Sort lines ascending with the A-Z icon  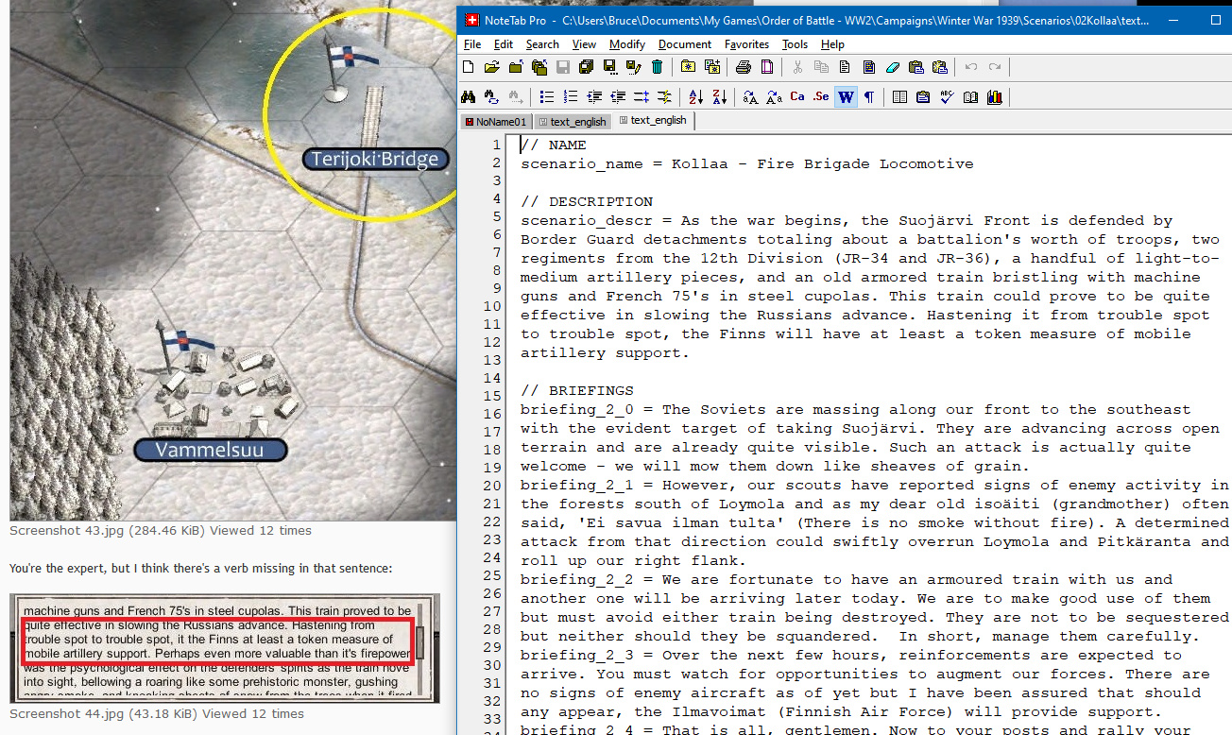pos(696,96)
